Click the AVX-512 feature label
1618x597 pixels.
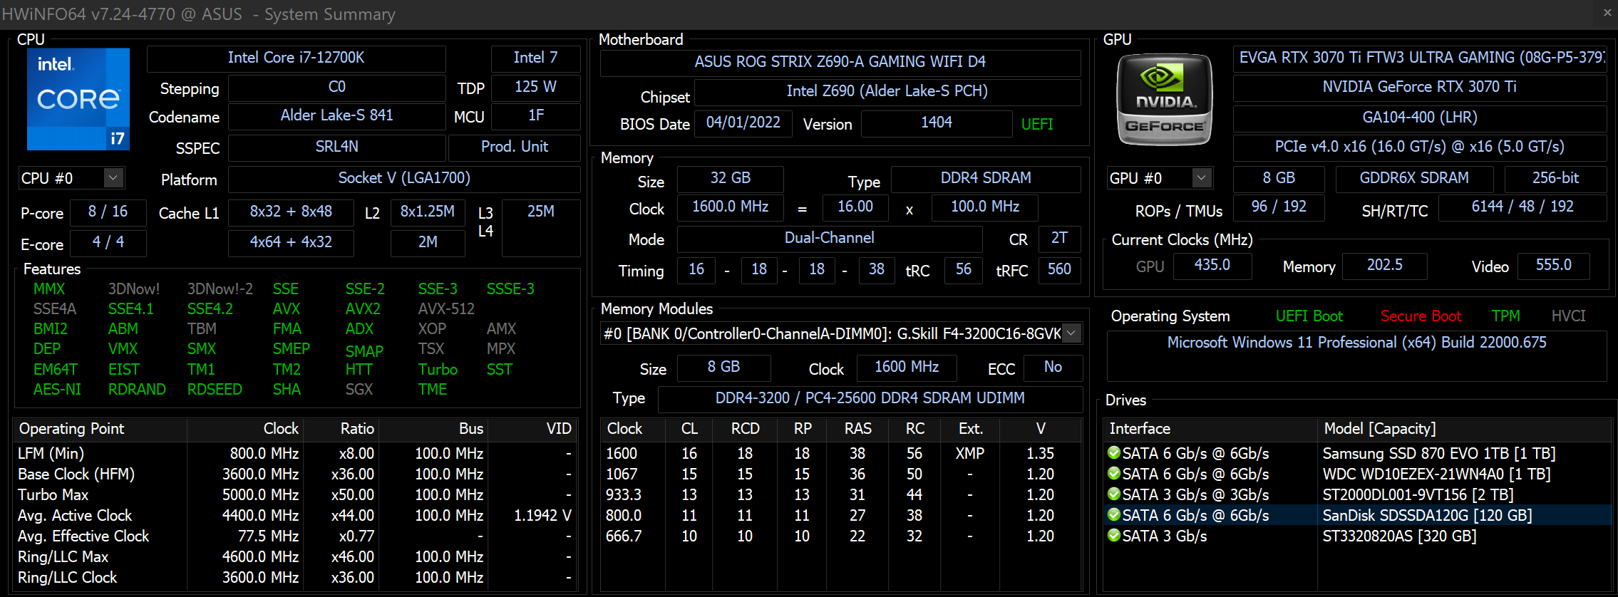[x=446, y=309]
